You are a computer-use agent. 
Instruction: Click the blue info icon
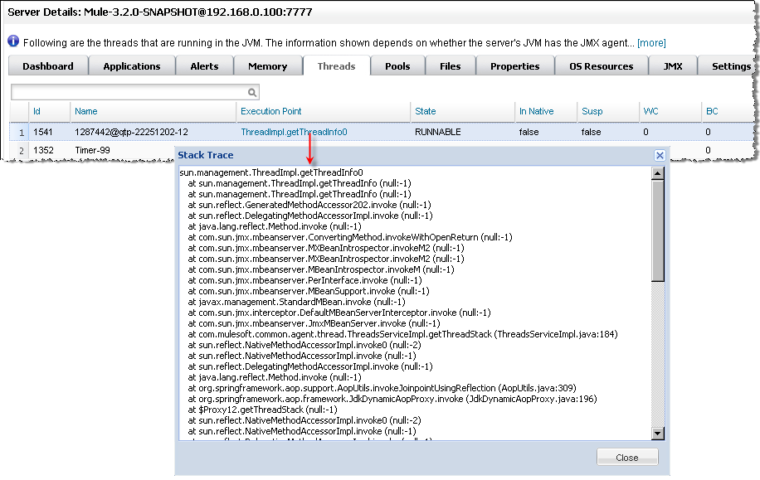[x=13, y=42]
